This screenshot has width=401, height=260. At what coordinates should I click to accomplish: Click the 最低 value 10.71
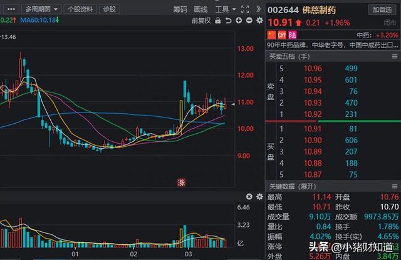pyautogui.click(x=321, y=207)
